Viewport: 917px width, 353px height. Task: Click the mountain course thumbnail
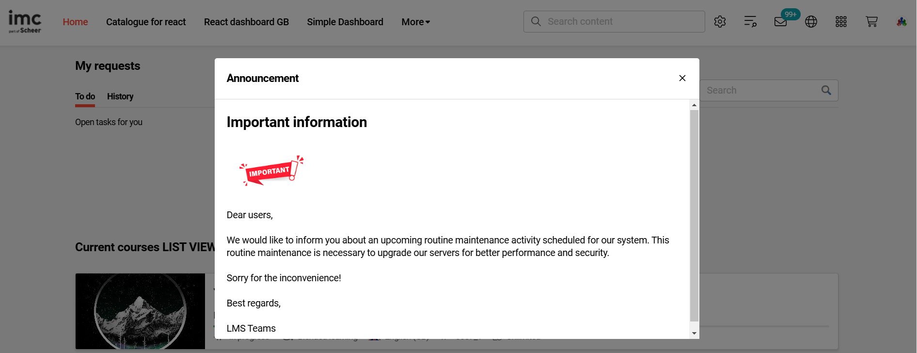(140, 311)
